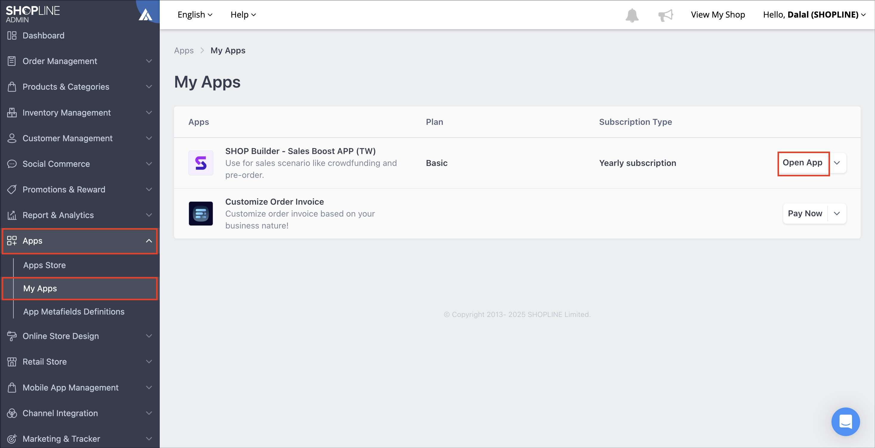Click the Report & Analytics chart icon

[x=12, y=215]
